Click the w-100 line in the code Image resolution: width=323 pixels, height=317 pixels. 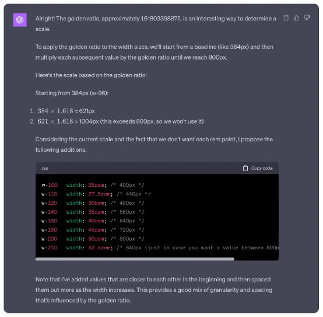click(93, 185)
